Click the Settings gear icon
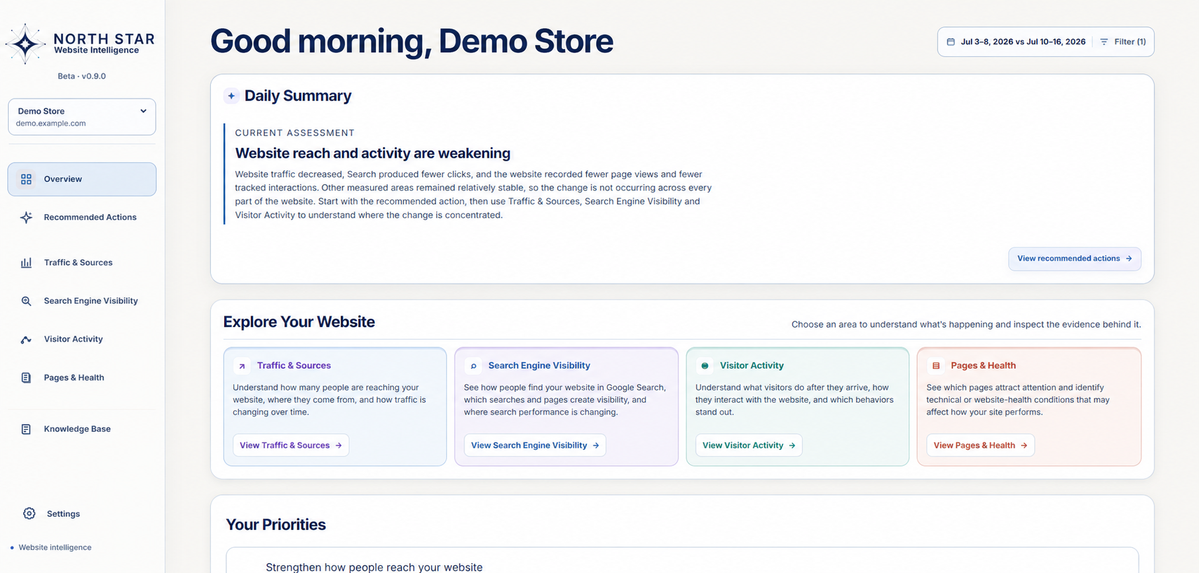The image size is (1199, 573). (x=29, y=514)
